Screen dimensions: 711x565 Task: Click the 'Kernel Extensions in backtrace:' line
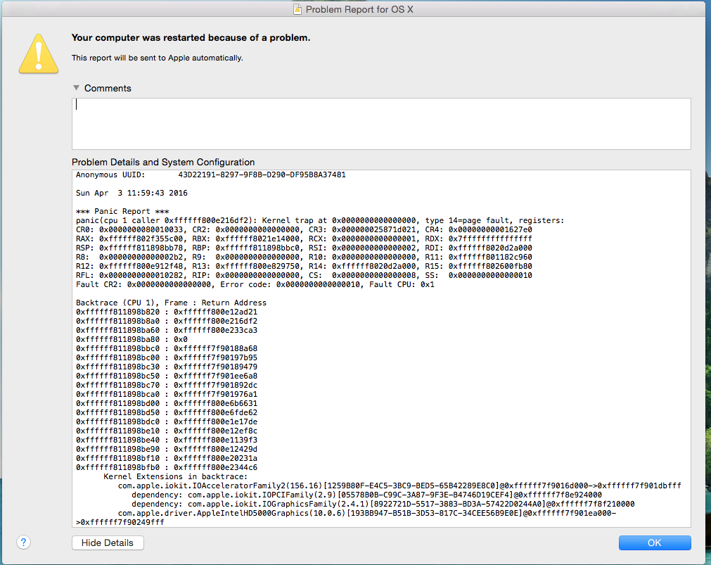176,476
